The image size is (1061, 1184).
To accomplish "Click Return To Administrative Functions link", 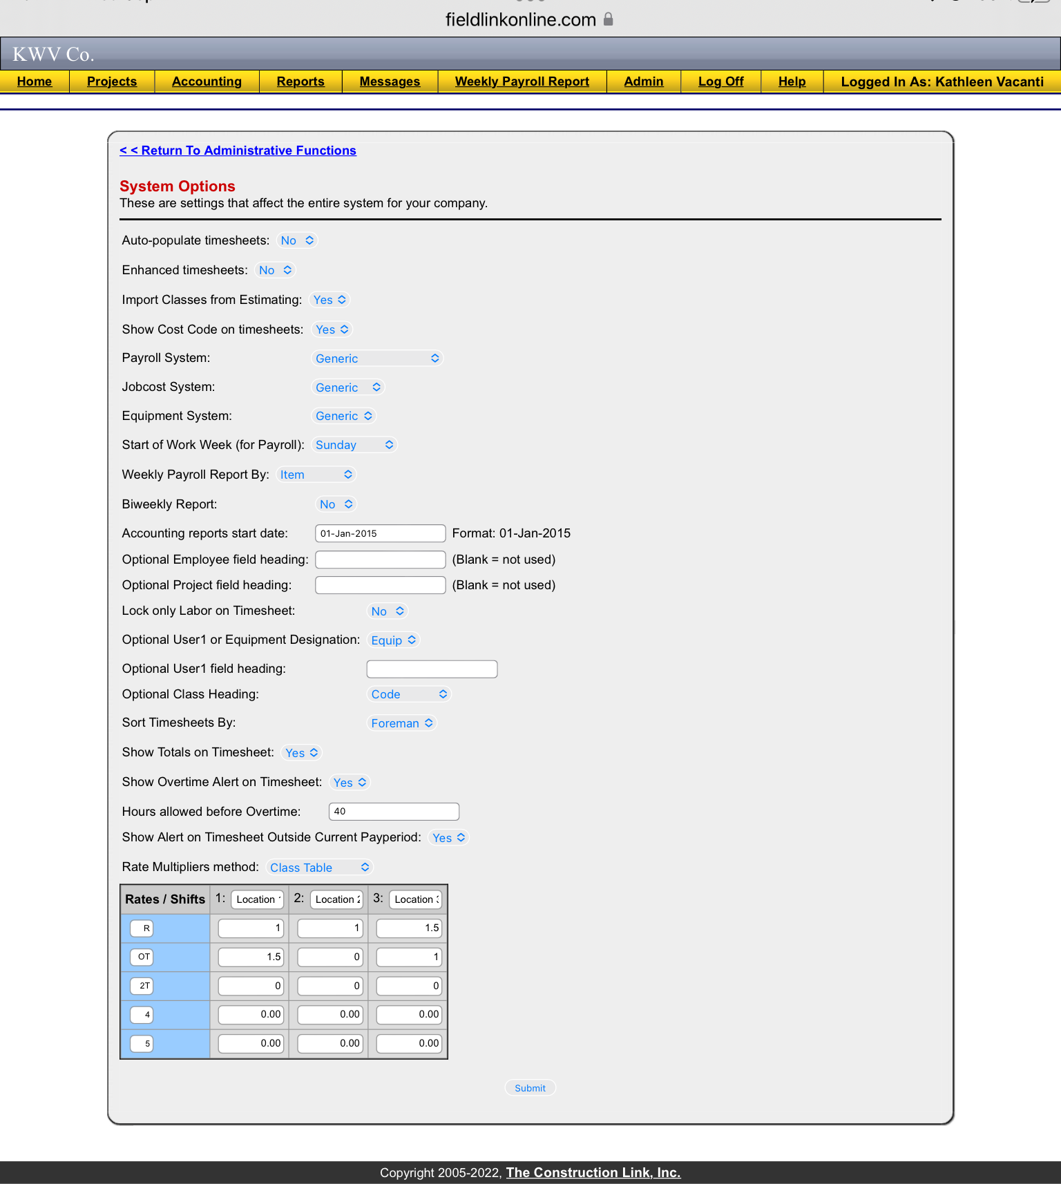I will tap(238, 151).
